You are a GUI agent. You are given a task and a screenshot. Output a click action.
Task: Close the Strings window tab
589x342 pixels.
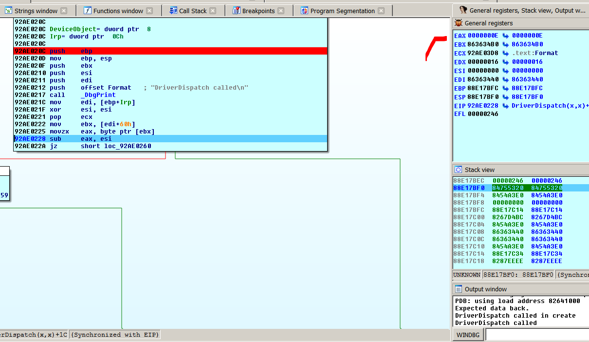point(64,11)
